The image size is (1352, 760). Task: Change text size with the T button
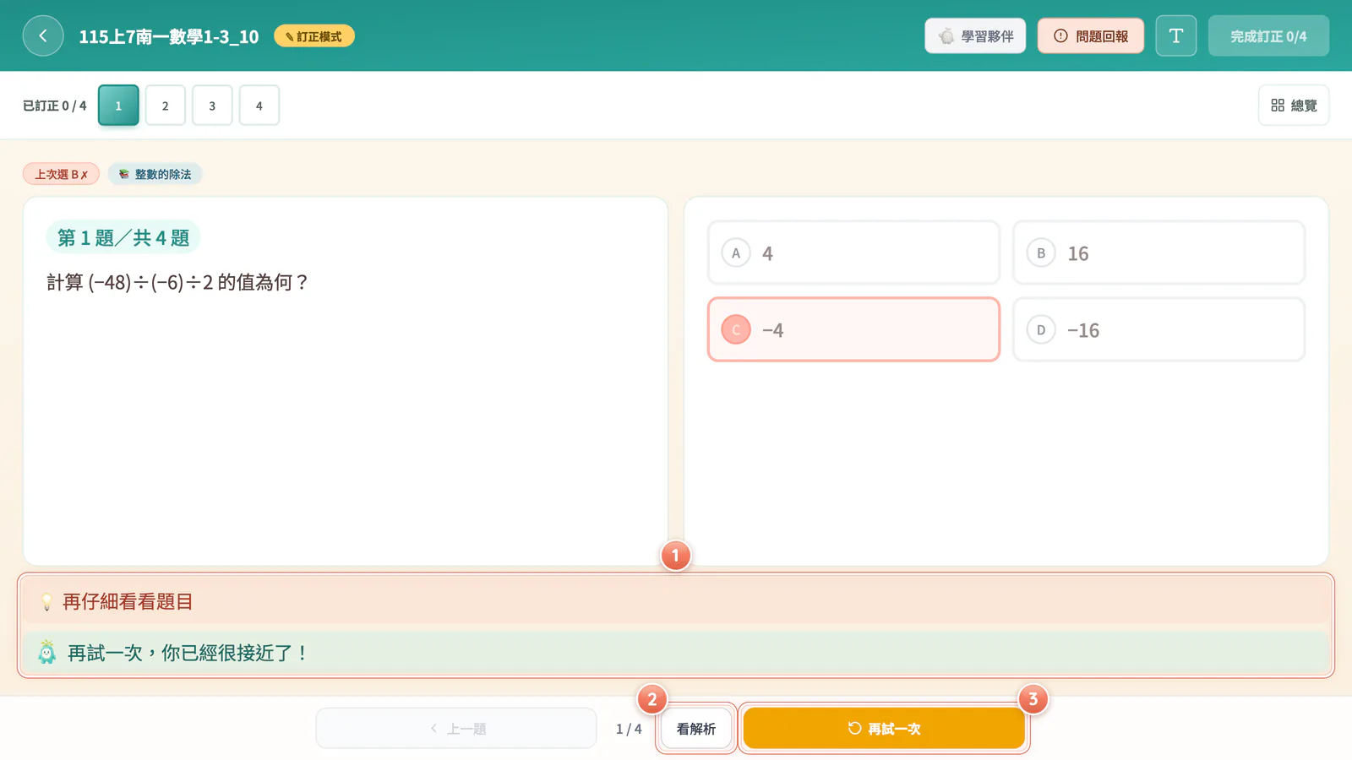pos(1176,36)
